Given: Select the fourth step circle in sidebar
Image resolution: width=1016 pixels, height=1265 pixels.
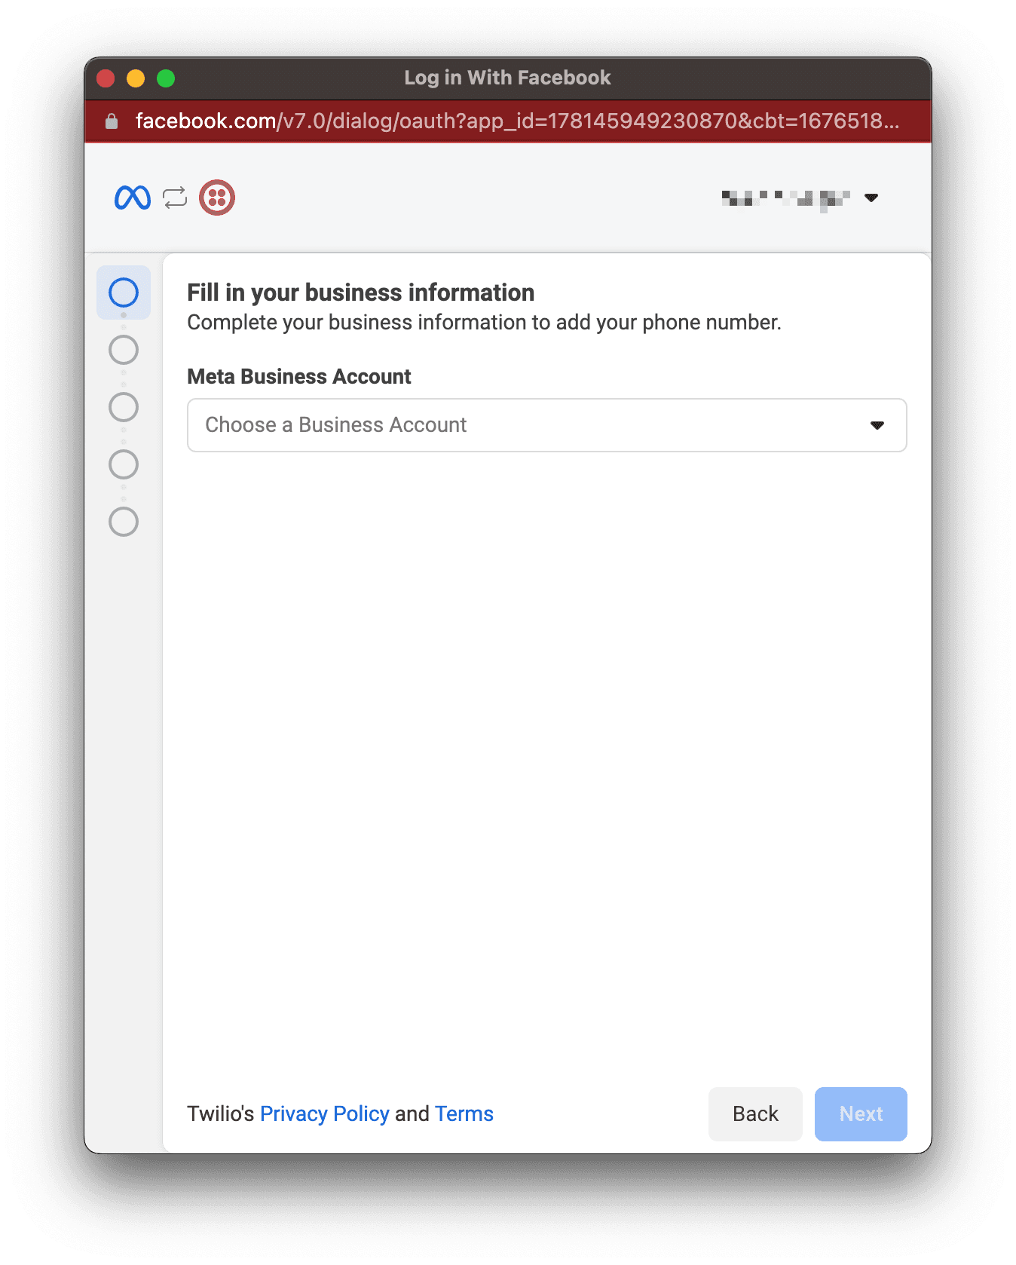Looking at the screenshot, I should (x=124, y=464).
